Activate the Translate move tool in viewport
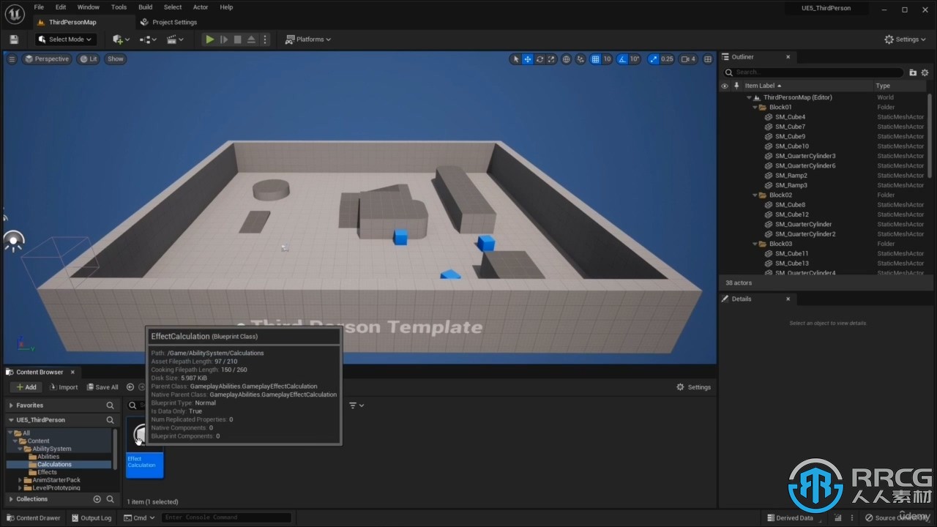Viewport: 937px width, 527px height. [x=527, y=59]
